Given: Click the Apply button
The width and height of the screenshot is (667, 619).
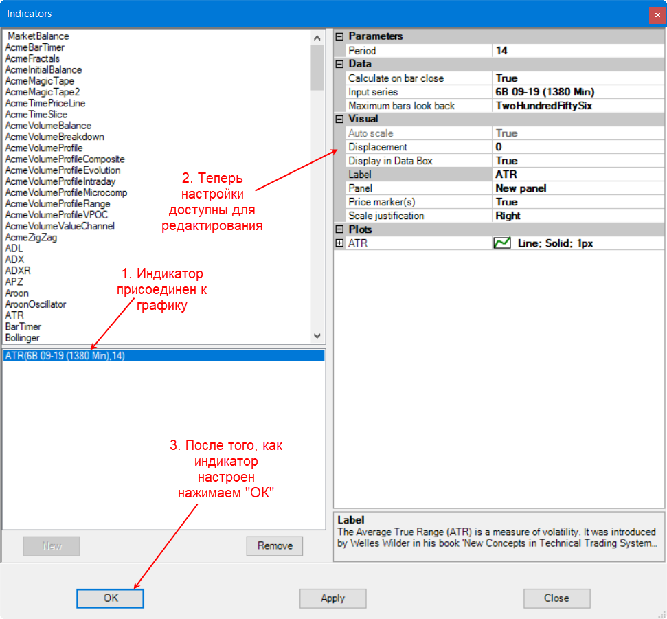Looking at the screenshot, I should click(332, 598).
